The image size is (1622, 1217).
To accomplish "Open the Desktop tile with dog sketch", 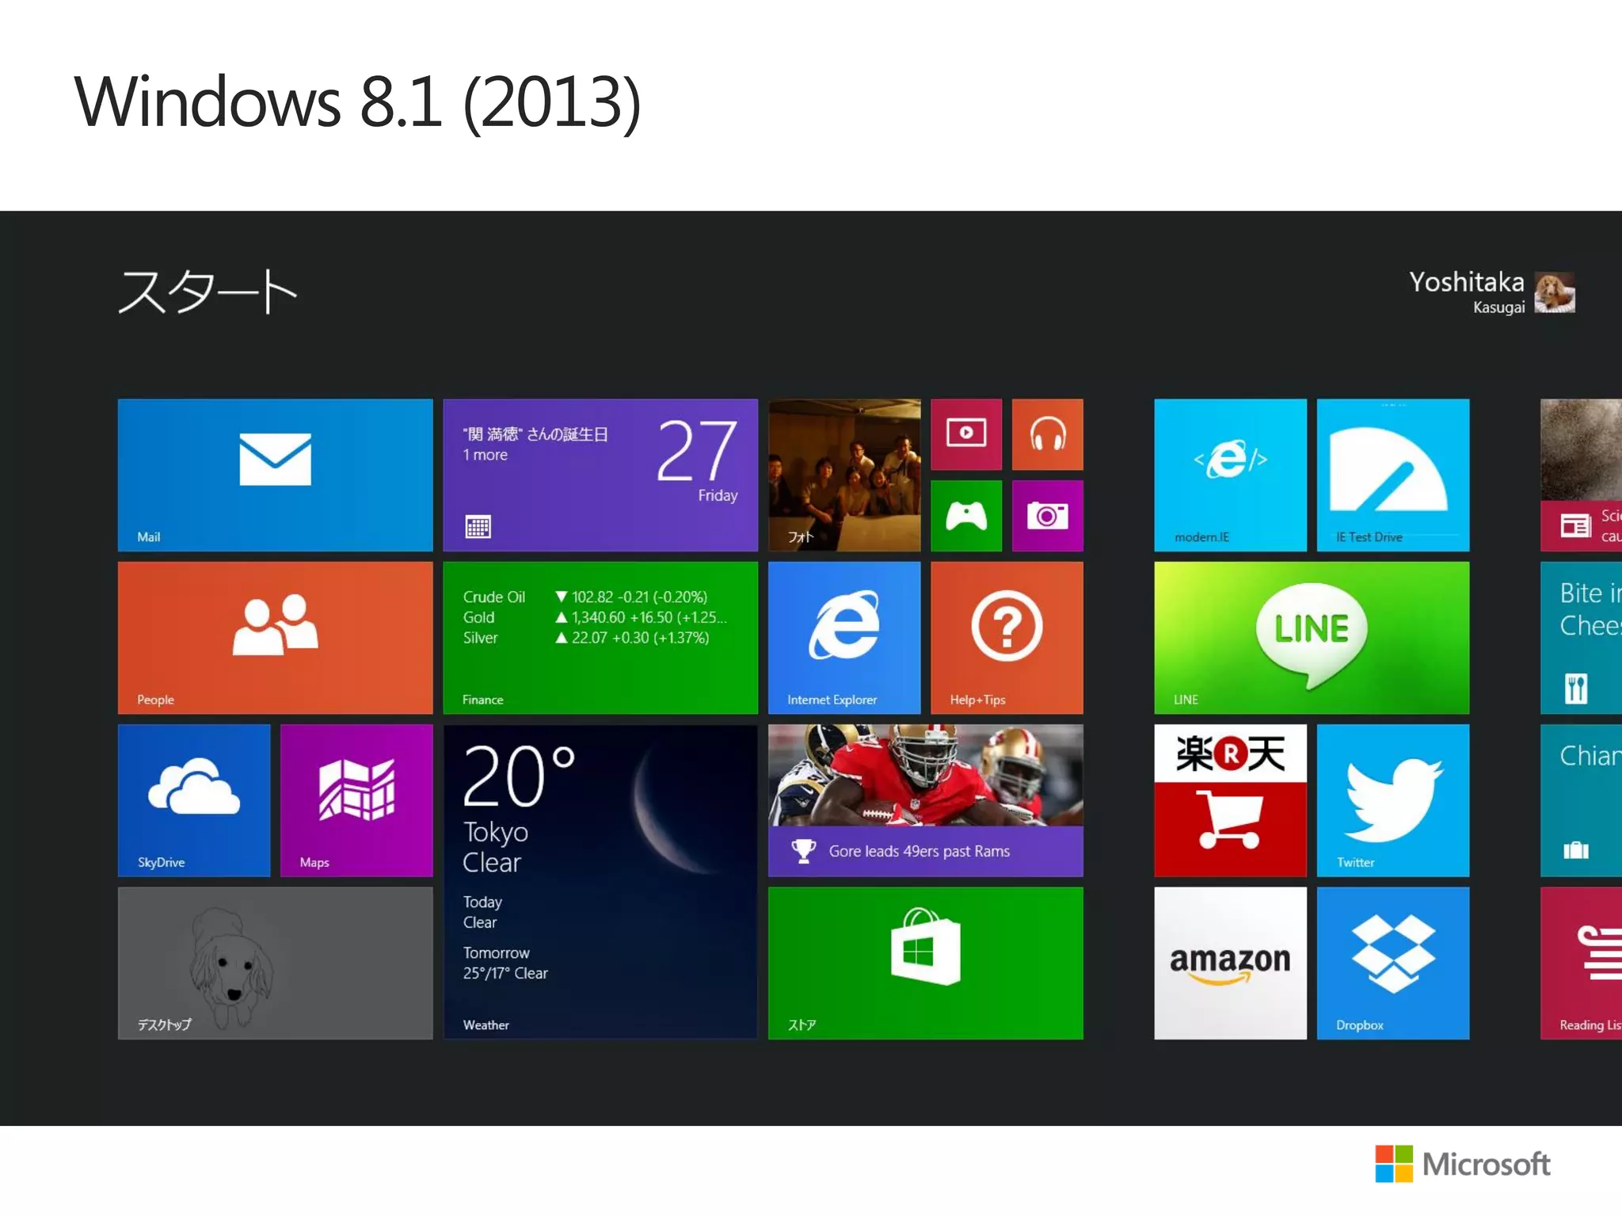I will pos(275,963).
